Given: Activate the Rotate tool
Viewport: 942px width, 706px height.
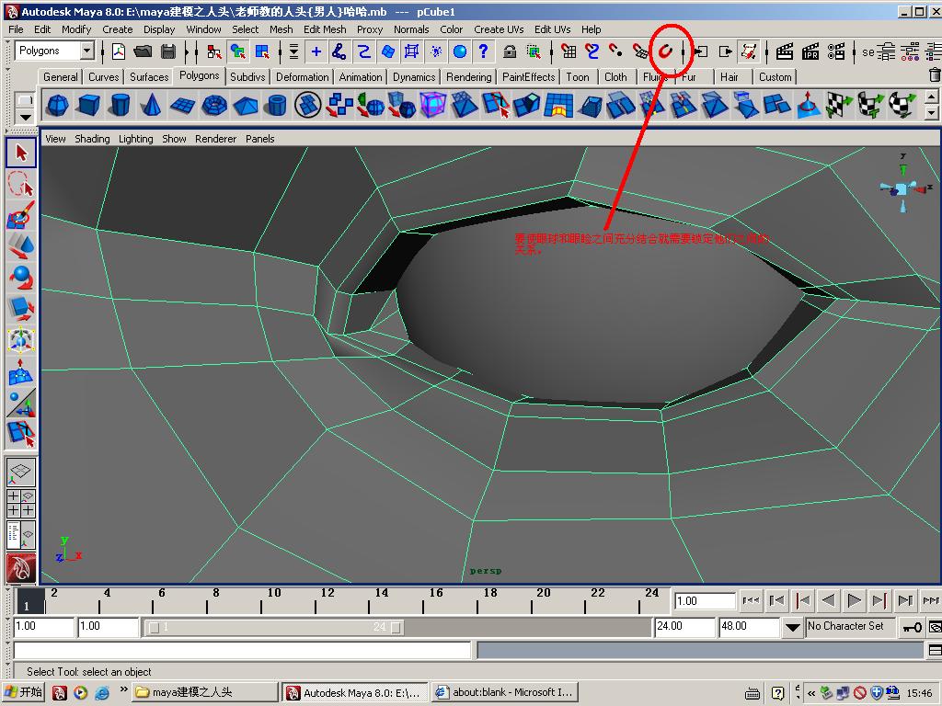Looking at the screenshot, I should 21,278.
